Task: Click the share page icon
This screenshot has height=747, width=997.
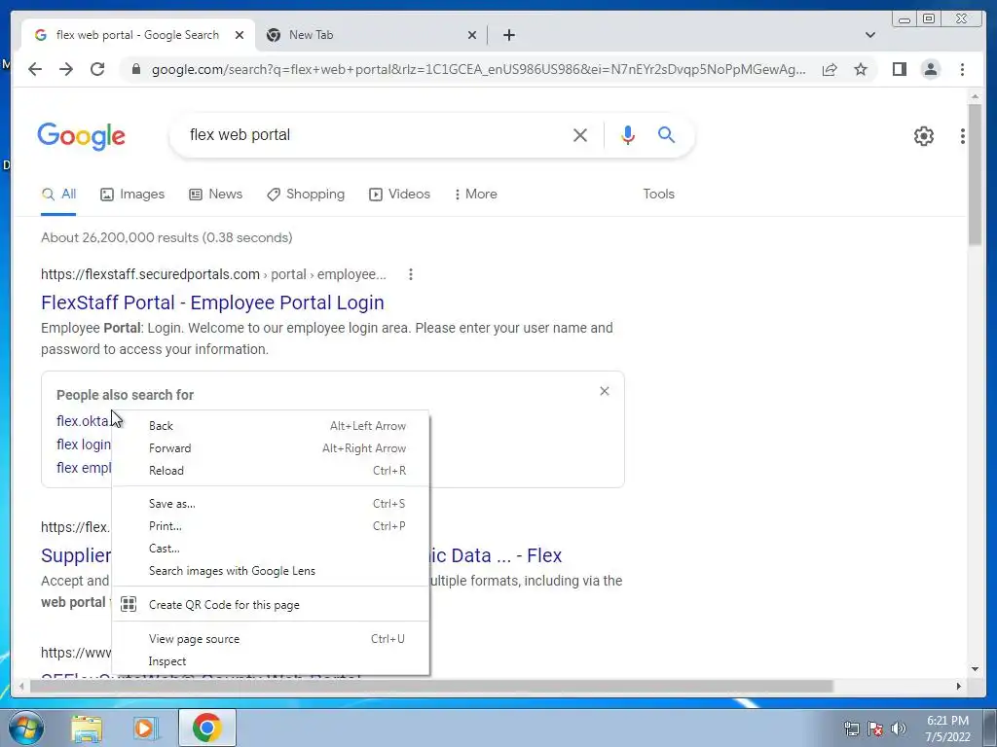Action: click(830, 69)
